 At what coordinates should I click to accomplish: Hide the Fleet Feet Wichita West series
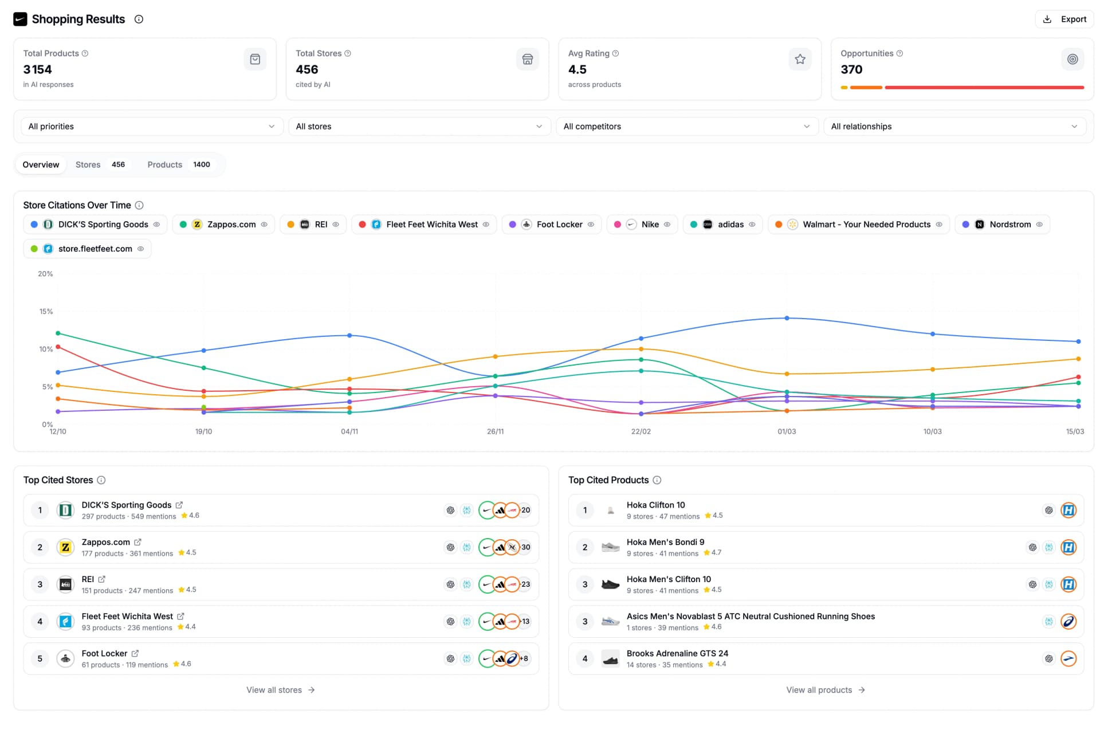point(486,225)
